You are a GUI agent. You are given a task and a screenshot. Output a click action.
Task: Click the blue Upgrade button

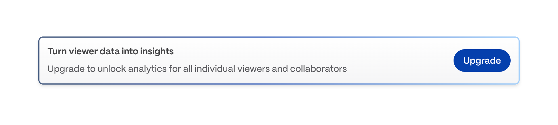click(x=482, y=61)
